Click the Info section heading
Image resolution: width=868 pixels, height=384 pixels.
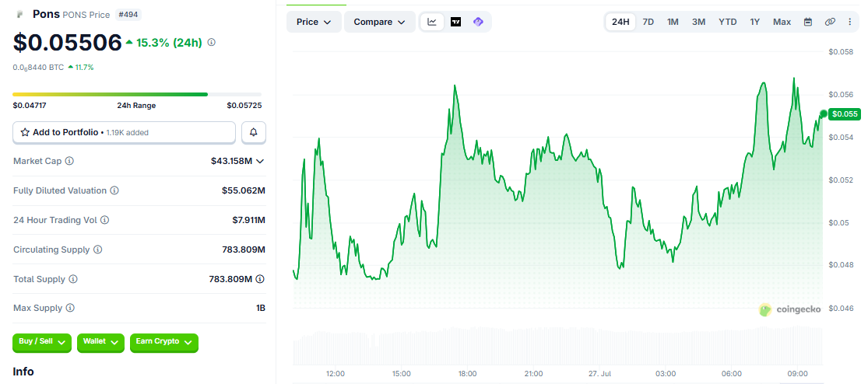23,372
